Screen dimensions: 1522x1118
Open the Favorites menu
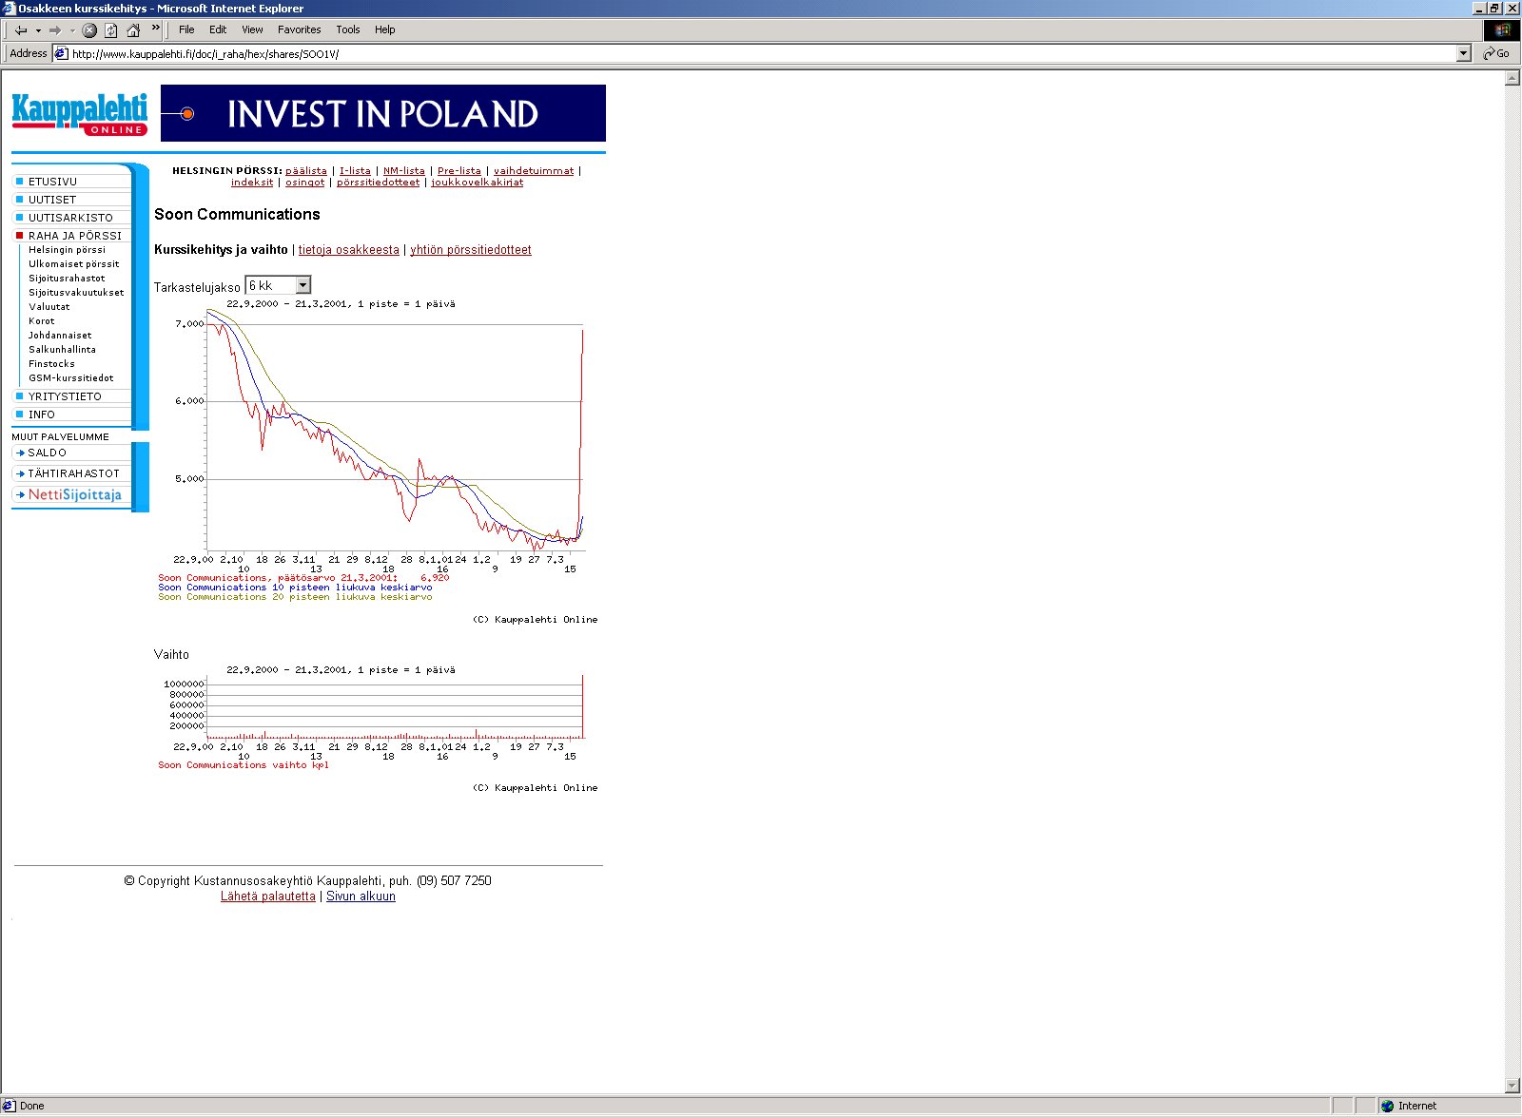(x=299, y=29)
